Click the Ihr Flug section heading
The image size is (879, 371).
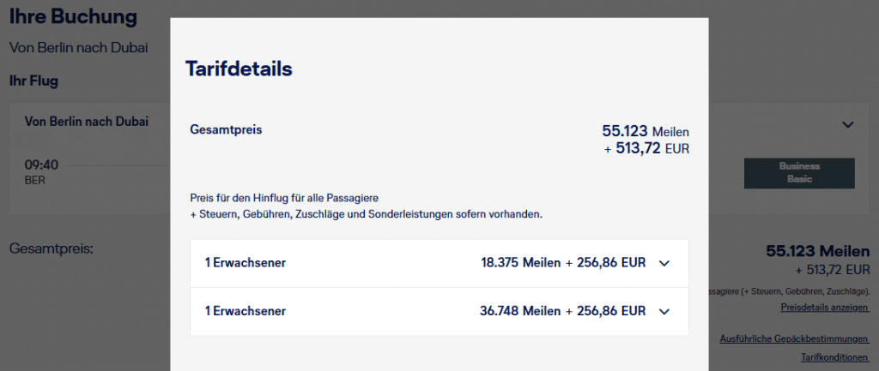(33, 81)
